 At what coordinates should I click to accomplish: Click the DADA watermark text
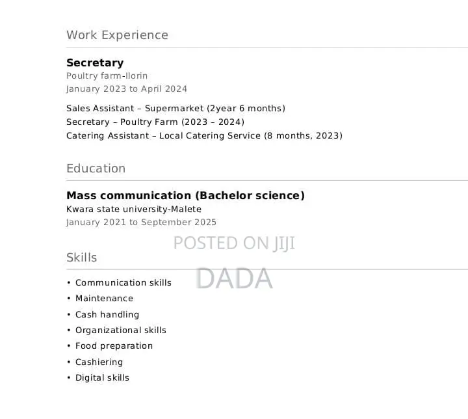[x=234, y=278]
